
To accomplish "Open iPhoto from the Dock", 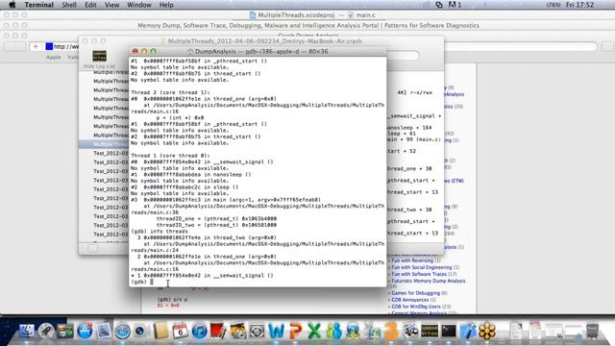I will pos(237,331).
